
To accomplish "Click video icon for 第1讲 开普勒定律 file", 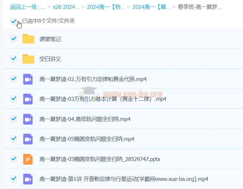I will click(x=28, y=179).
